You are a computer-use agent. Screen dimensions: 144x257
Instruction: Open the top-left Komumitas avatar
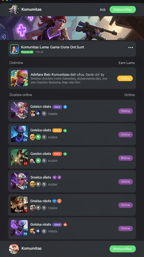tap(14, 9)
